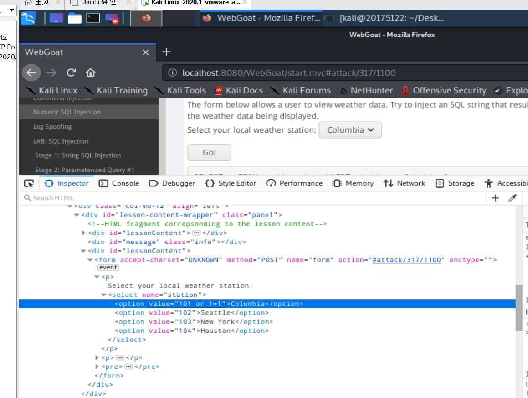Switch to the Memory tab
This screenshot has height=398, width=528.
(353, 183)
